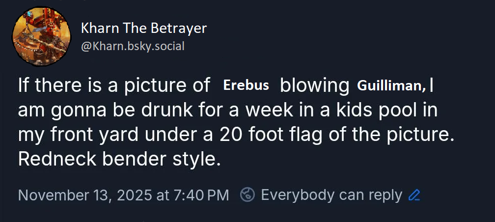Click the word "blowing" in the post

click(314, 85)
